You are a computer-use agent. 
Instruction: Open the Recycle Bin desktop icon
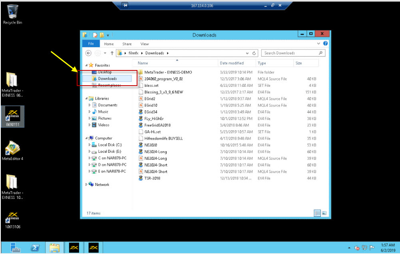pyautogui.click(x=12, y=12)
